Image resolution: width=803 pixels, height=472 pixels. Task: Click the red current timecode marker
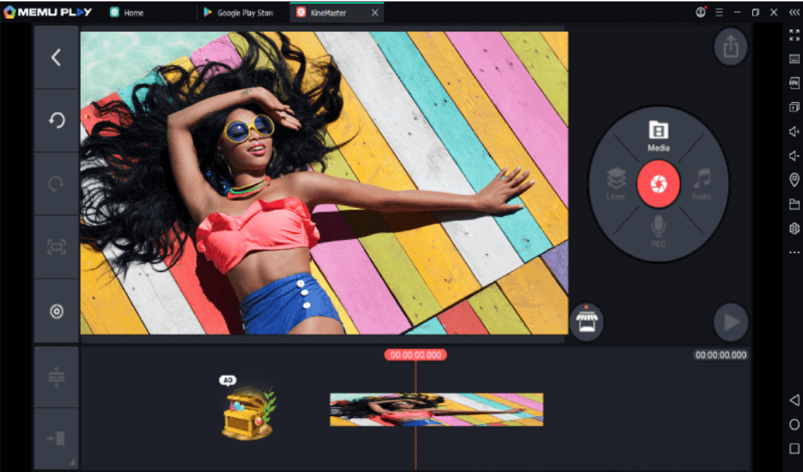pos(415,355)
